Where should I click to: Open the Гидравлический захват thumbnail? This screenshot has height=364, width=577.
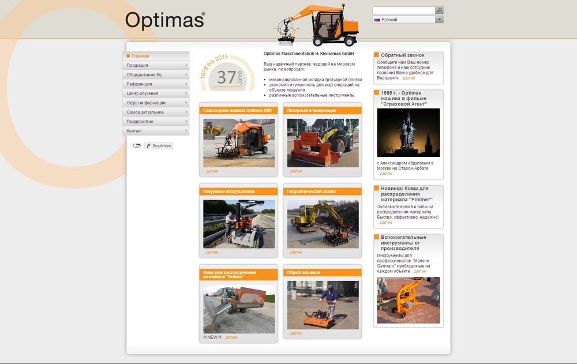coord(323,224)
